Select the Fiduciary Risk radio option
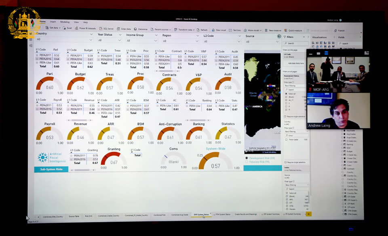Image resolution: width=388 pixels, height=236 pixels. pos(247,162)
